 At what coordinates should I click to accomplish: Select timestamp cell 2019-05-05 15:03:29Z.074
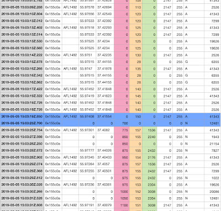pos(22,164)
